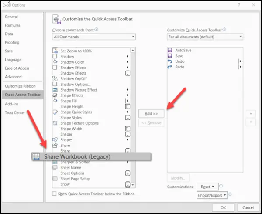Click the Shape Fill bucket icon
The height and width of the screenshot is (214, 262).
[x=55, y=101]
